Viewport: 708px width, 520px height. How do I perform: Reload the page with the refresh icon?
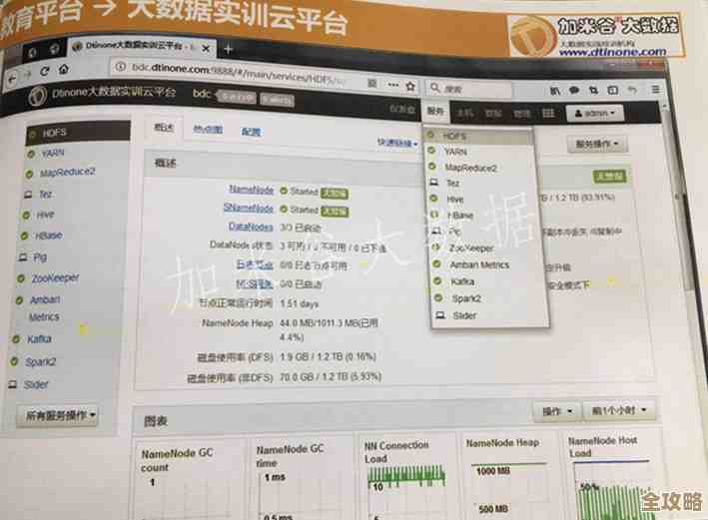[x=44, y=71]
